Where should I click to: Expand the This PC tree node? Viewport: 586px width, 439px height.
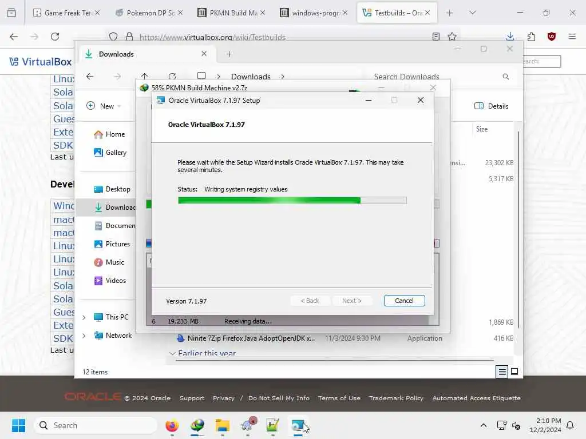(x=84, y=317)
